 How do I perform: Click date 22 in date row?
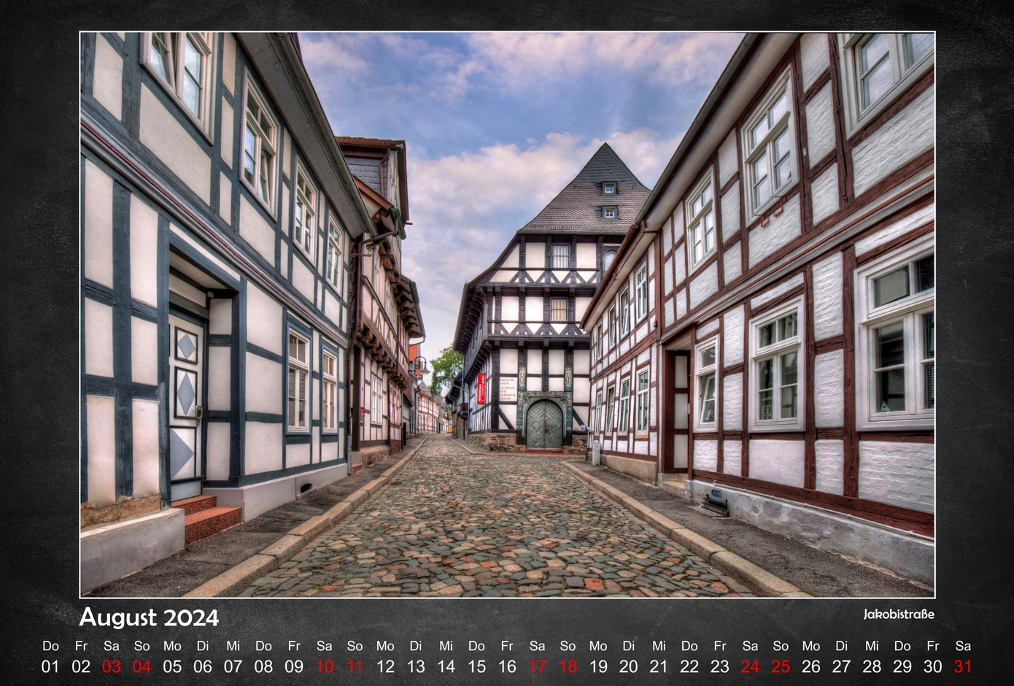pyautogui.click(x=689, y=666)
